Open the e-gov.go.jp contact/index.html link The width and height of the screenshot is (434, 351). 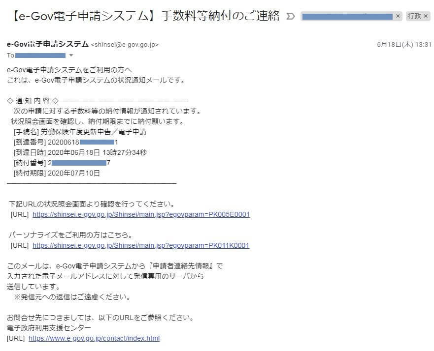click(94, 338)
